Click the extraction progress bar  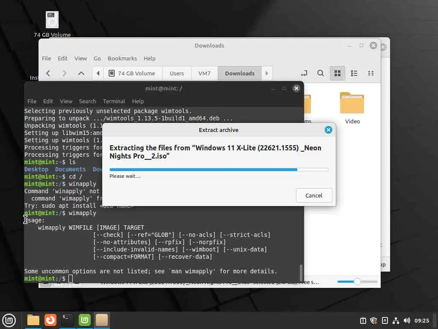[x=219, y=170]
